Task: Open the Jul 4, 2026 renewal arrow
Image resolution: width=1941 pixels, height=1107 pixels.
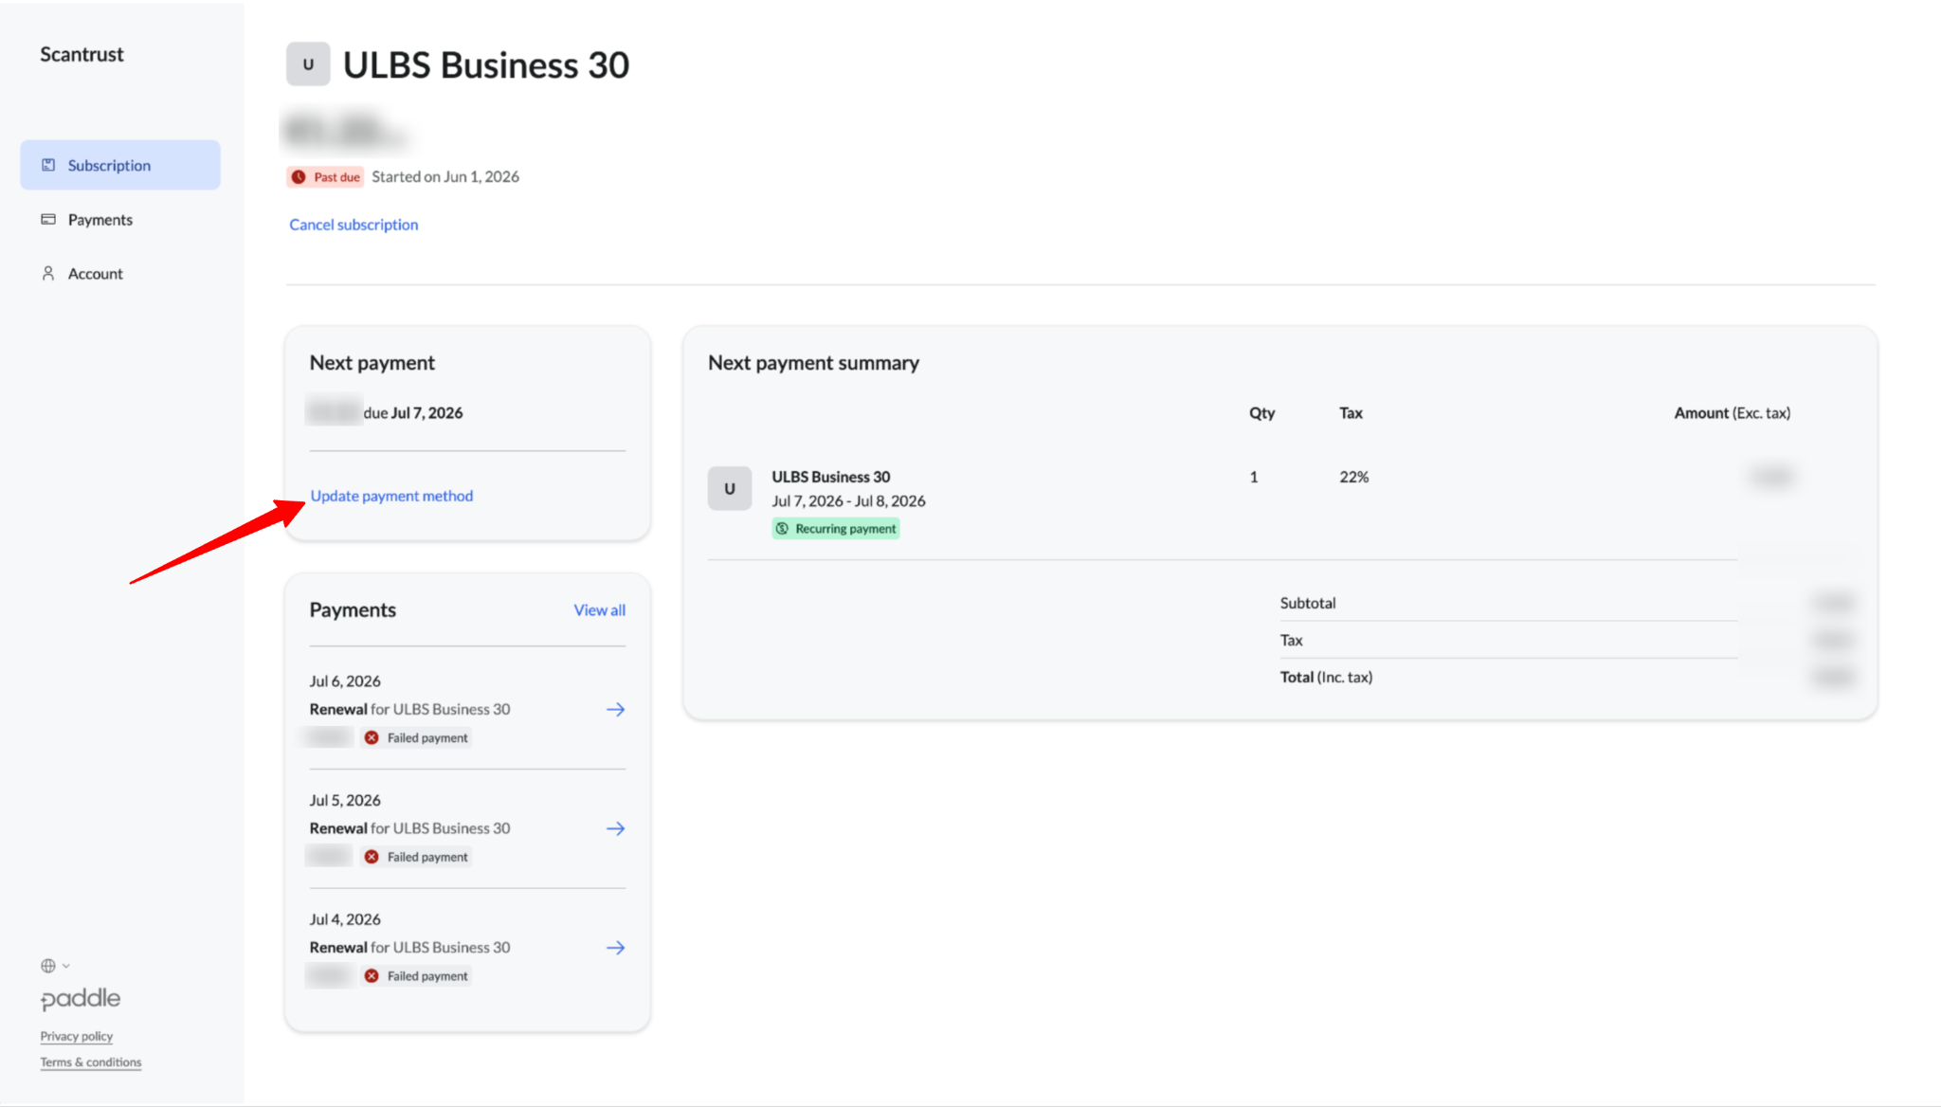Action: [x=616, y=948]
